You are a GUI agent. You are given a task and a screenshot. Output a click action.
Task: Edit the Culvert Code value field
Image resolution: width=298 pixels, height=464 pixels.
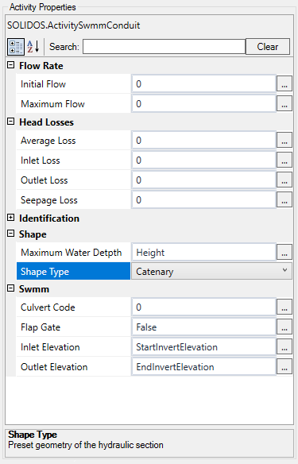click(203, 307)
